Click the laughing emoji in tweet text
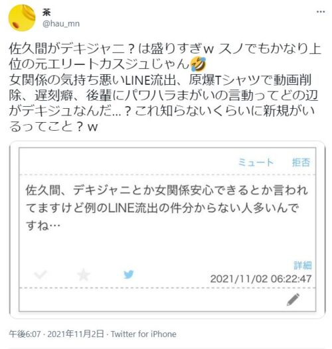 pyautogui.click(x=199, y=64)
